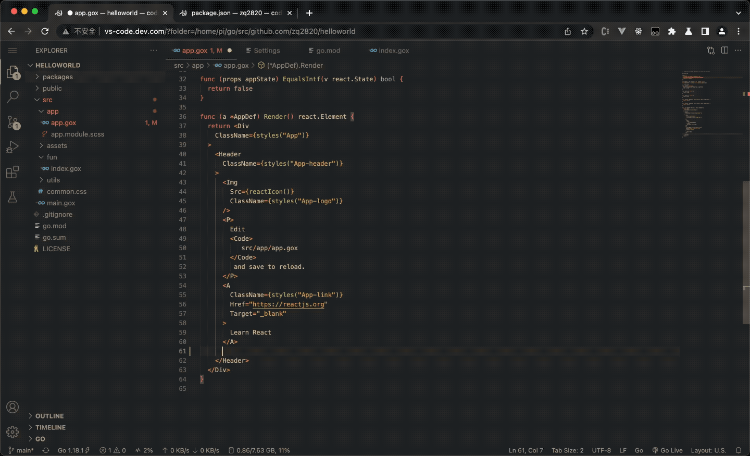
Task: Expand the OUTLINE section
Action: point(96,416)
